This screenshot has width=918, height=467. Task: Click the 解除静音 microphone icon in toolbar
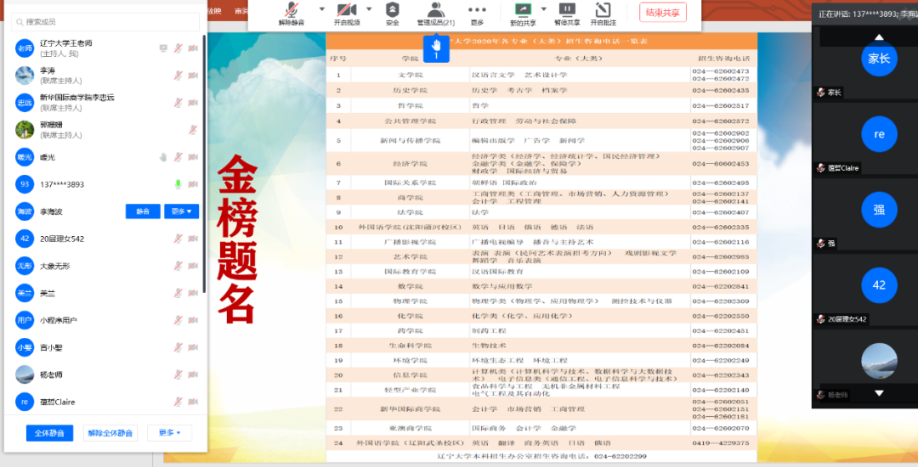pyautogui.click(x=292, y=10)
